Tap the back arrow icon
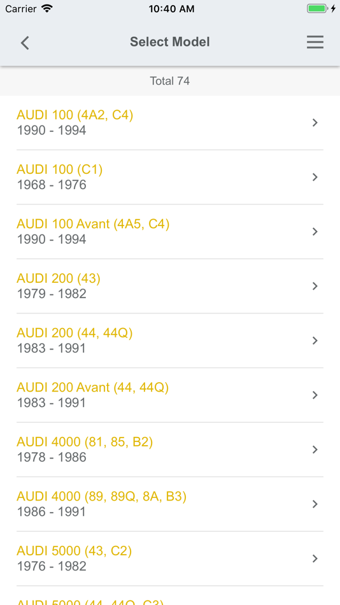 [x=25, y=43]
